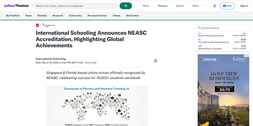Click the green search magnifier button
Image resolution: width=253 pixels, height=126 pixels.
click(126, 6)
